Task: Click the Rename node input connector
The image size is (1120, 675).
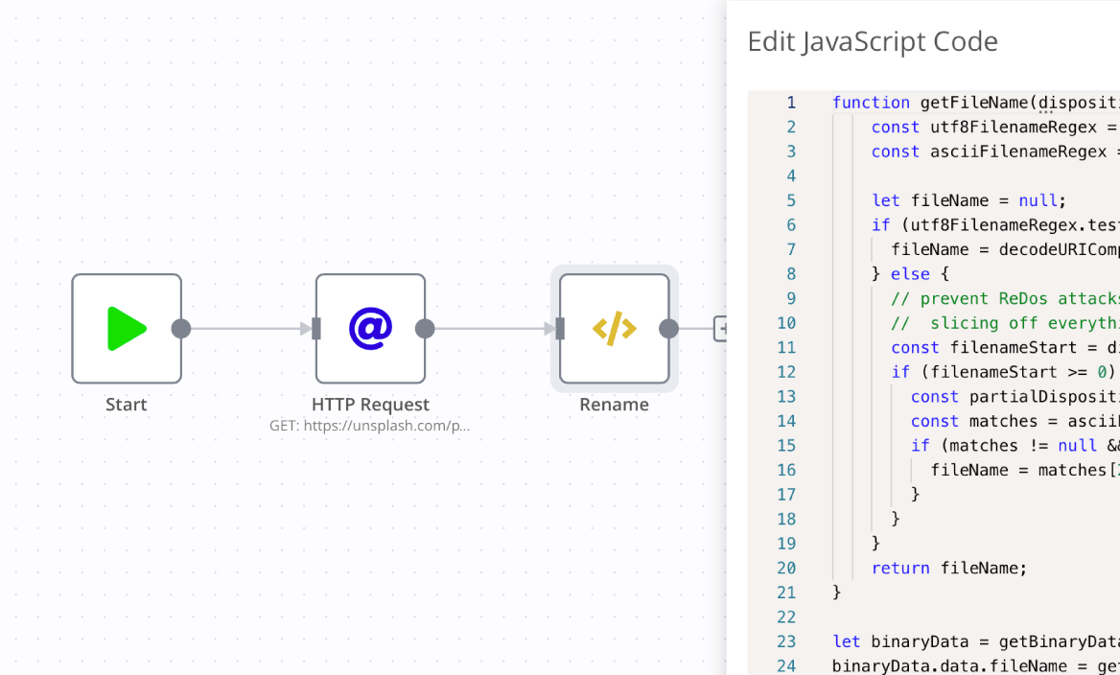Action: pyautogui.click(x=560, y=329)
